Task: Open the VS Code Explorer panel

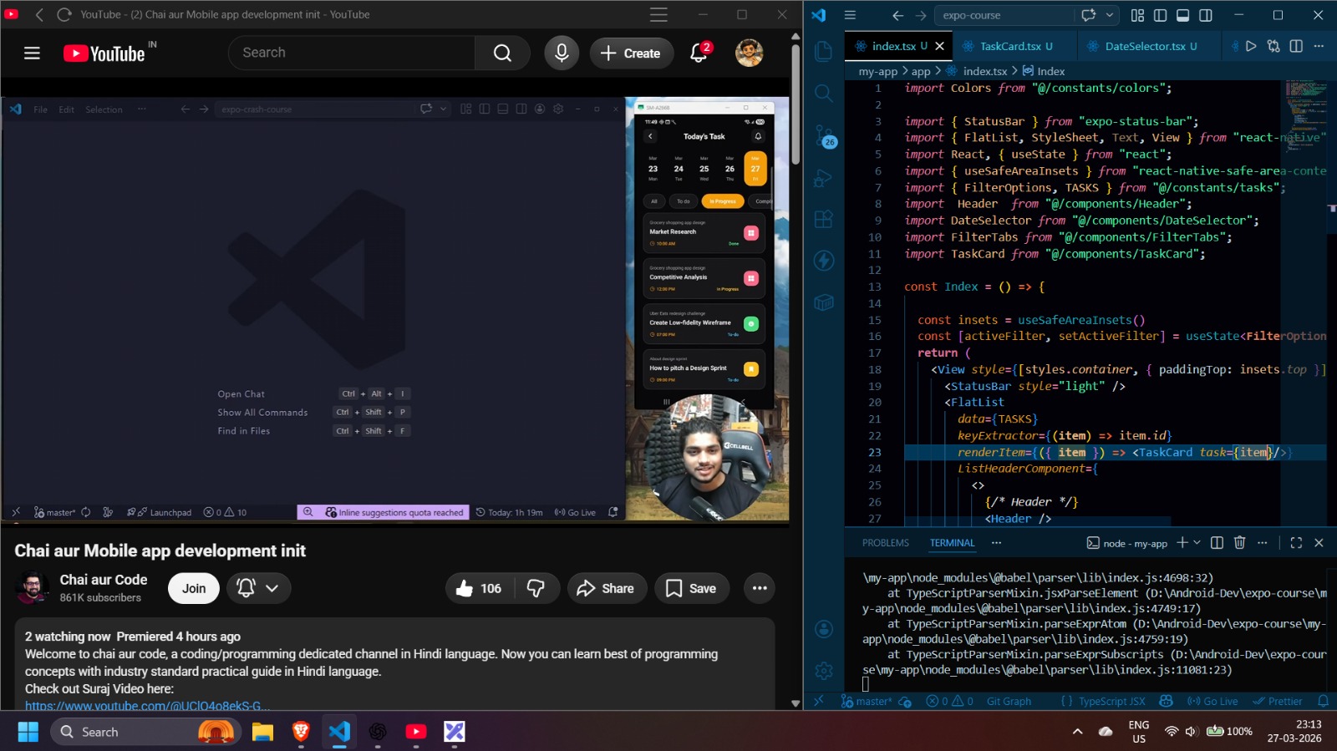Action: tap(823, 51)
